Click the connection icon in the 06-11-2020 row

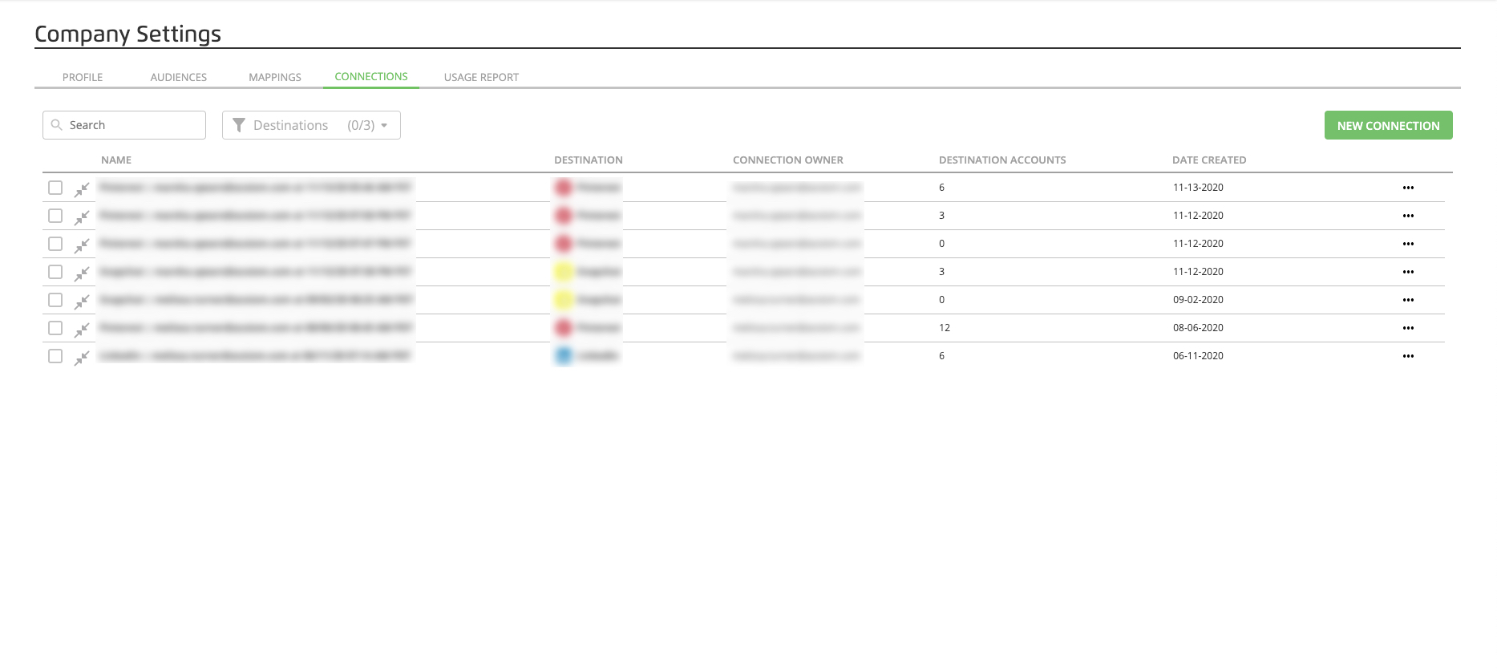coord(82,358)
